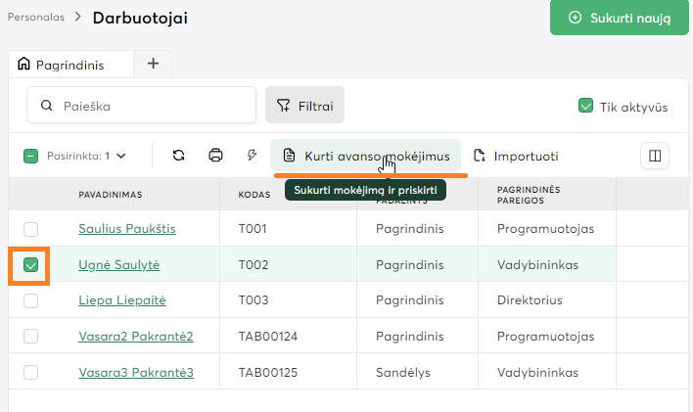Tick the checkbox for Saulius Paukštis

click(x=31, y=229)
